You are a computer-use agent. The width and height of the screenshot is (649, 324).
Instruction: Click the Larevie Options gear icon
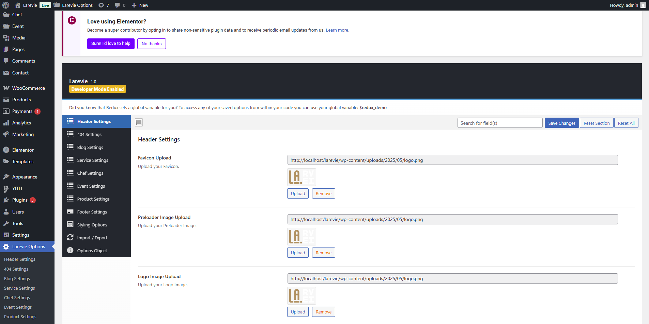tap(6, 246)
